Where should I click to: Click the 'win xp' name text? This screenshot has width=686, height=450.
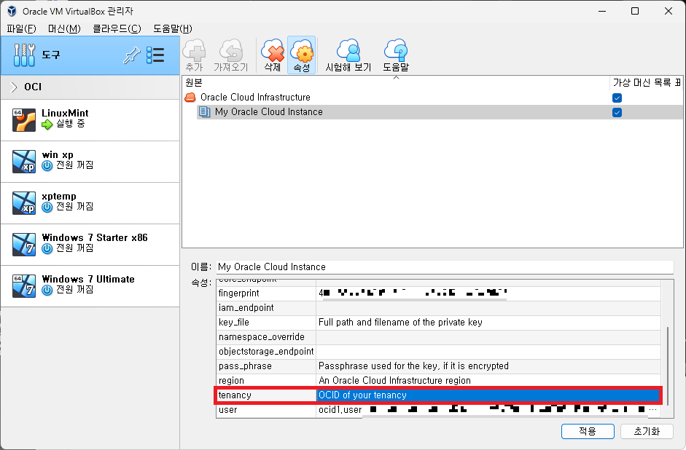[x=58, y=154]
